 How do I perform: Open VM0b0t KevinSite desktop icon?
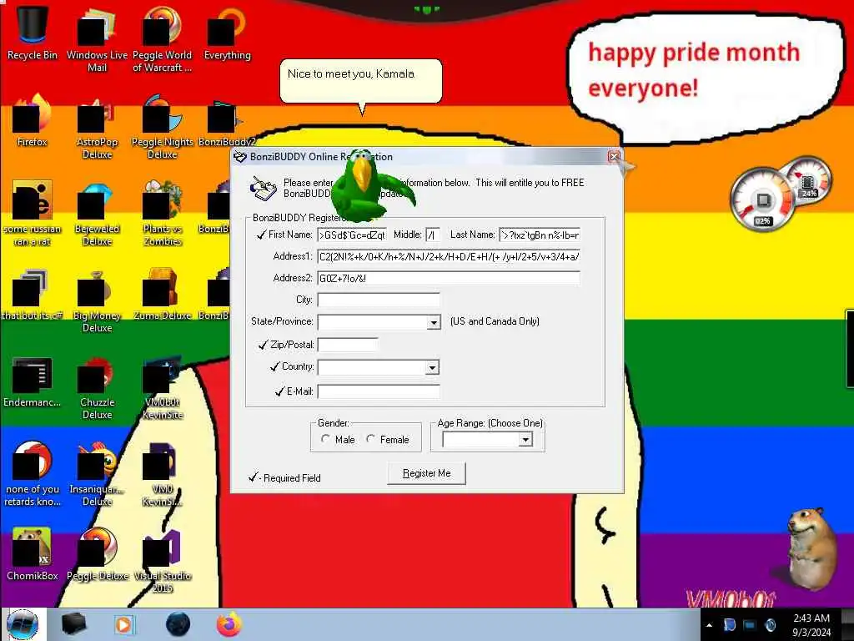pos(162,387)
